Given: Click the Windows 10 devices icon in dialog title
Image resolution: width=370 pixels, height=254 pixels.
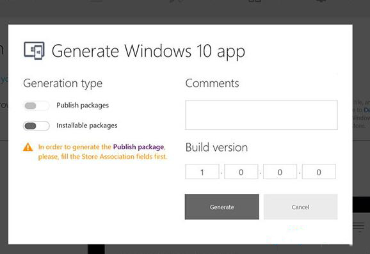Looking at the screenshot, I should click(34, 51).
